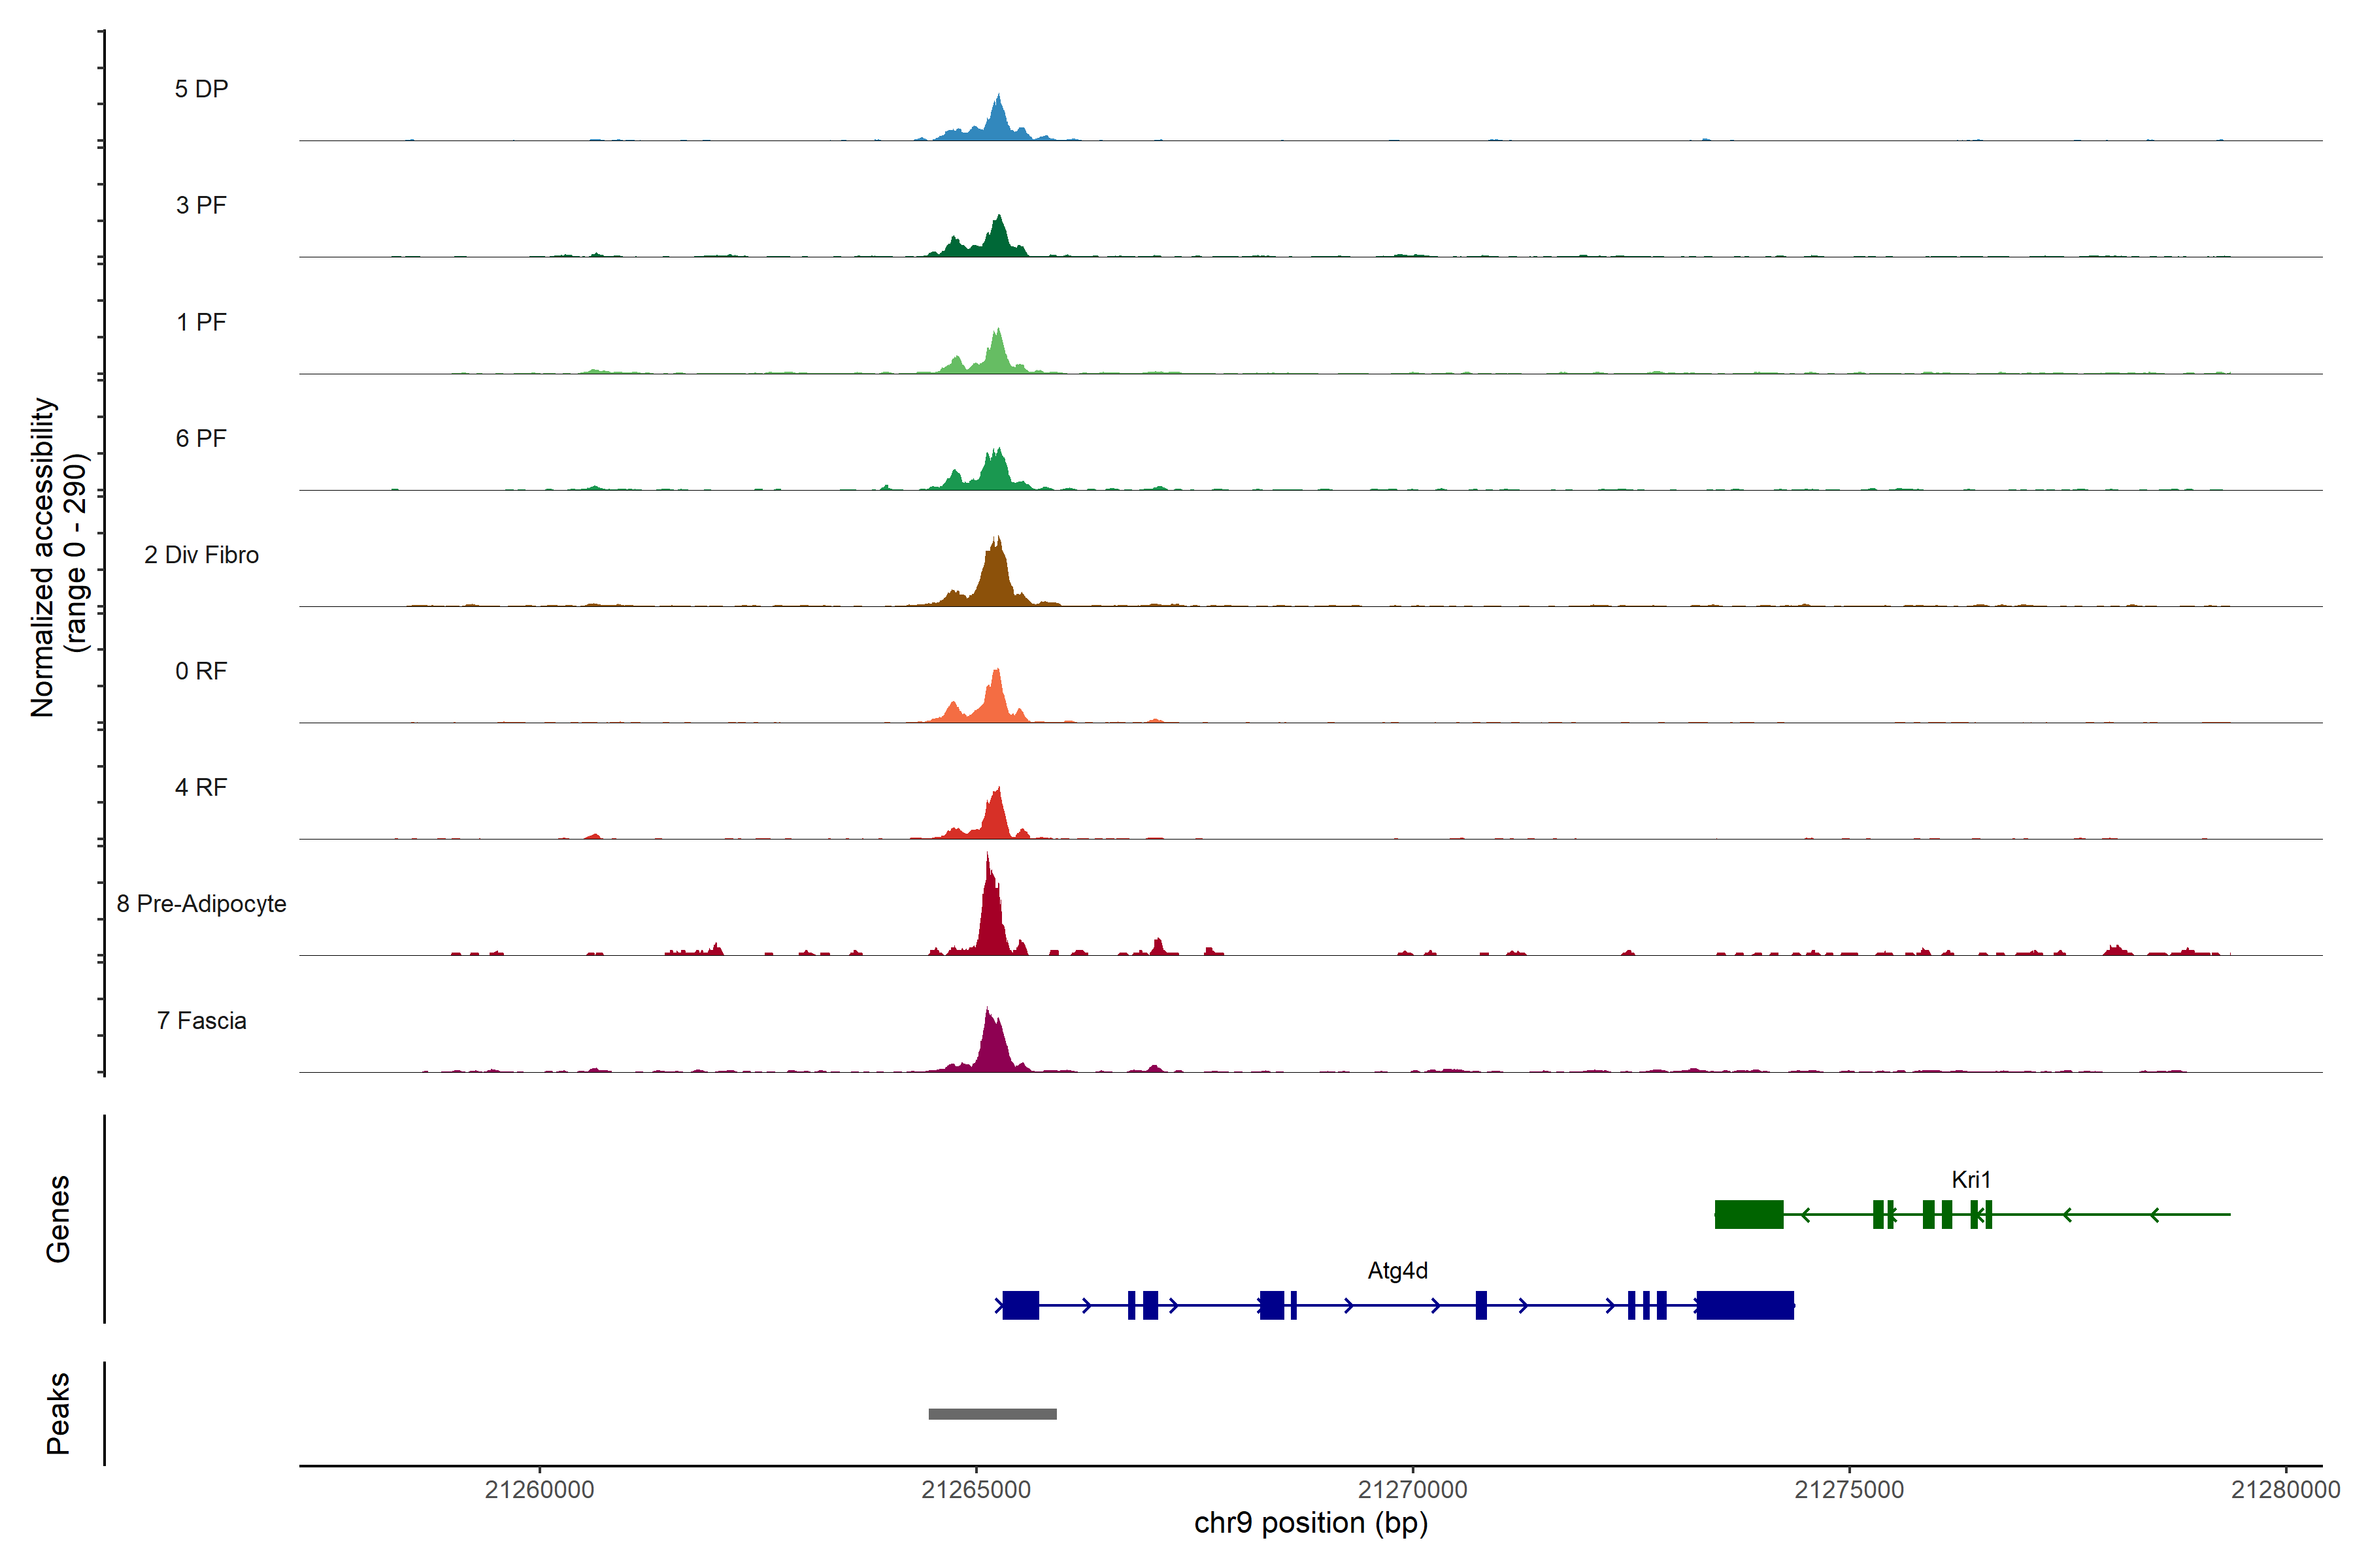
Task: Click the 21265000 axis tick label
Action: 975,1490
